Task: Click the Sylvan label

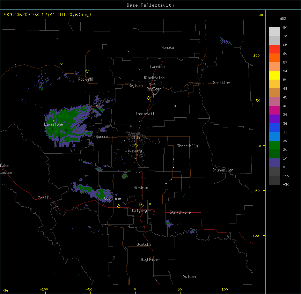Action: pyautogui.click(x=136, y=86)
